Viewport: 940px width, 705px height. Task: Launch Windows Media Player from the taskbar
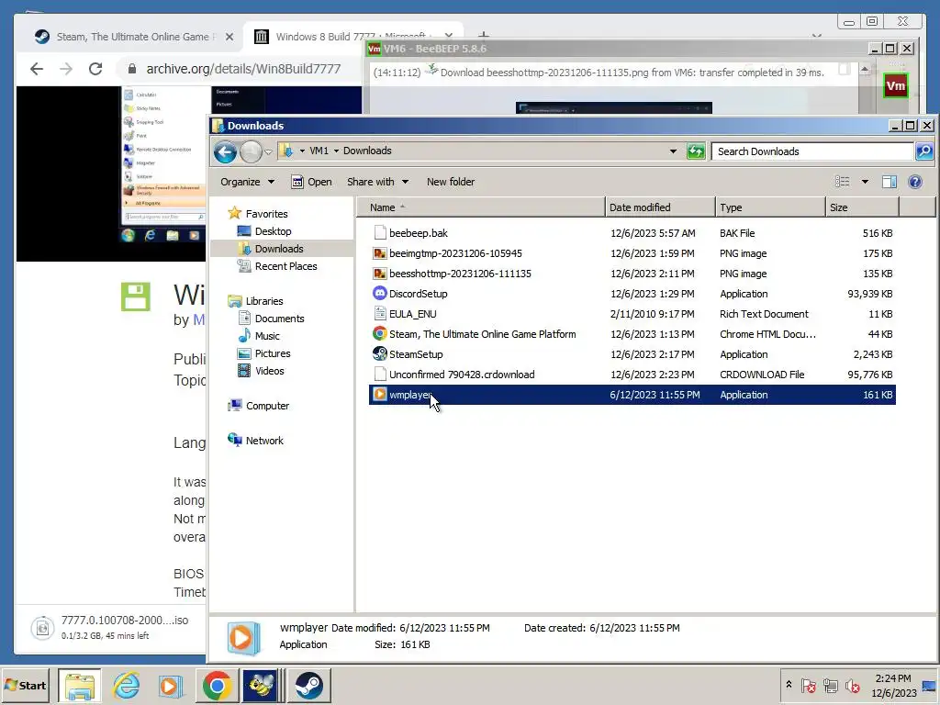170,686
